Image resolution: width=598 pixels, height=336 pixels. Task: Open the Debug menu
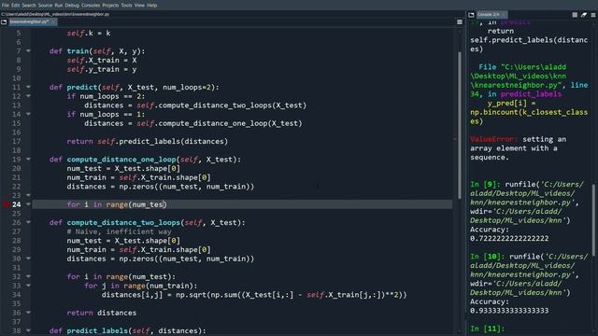pyautogui.click(x=72, y=6)
